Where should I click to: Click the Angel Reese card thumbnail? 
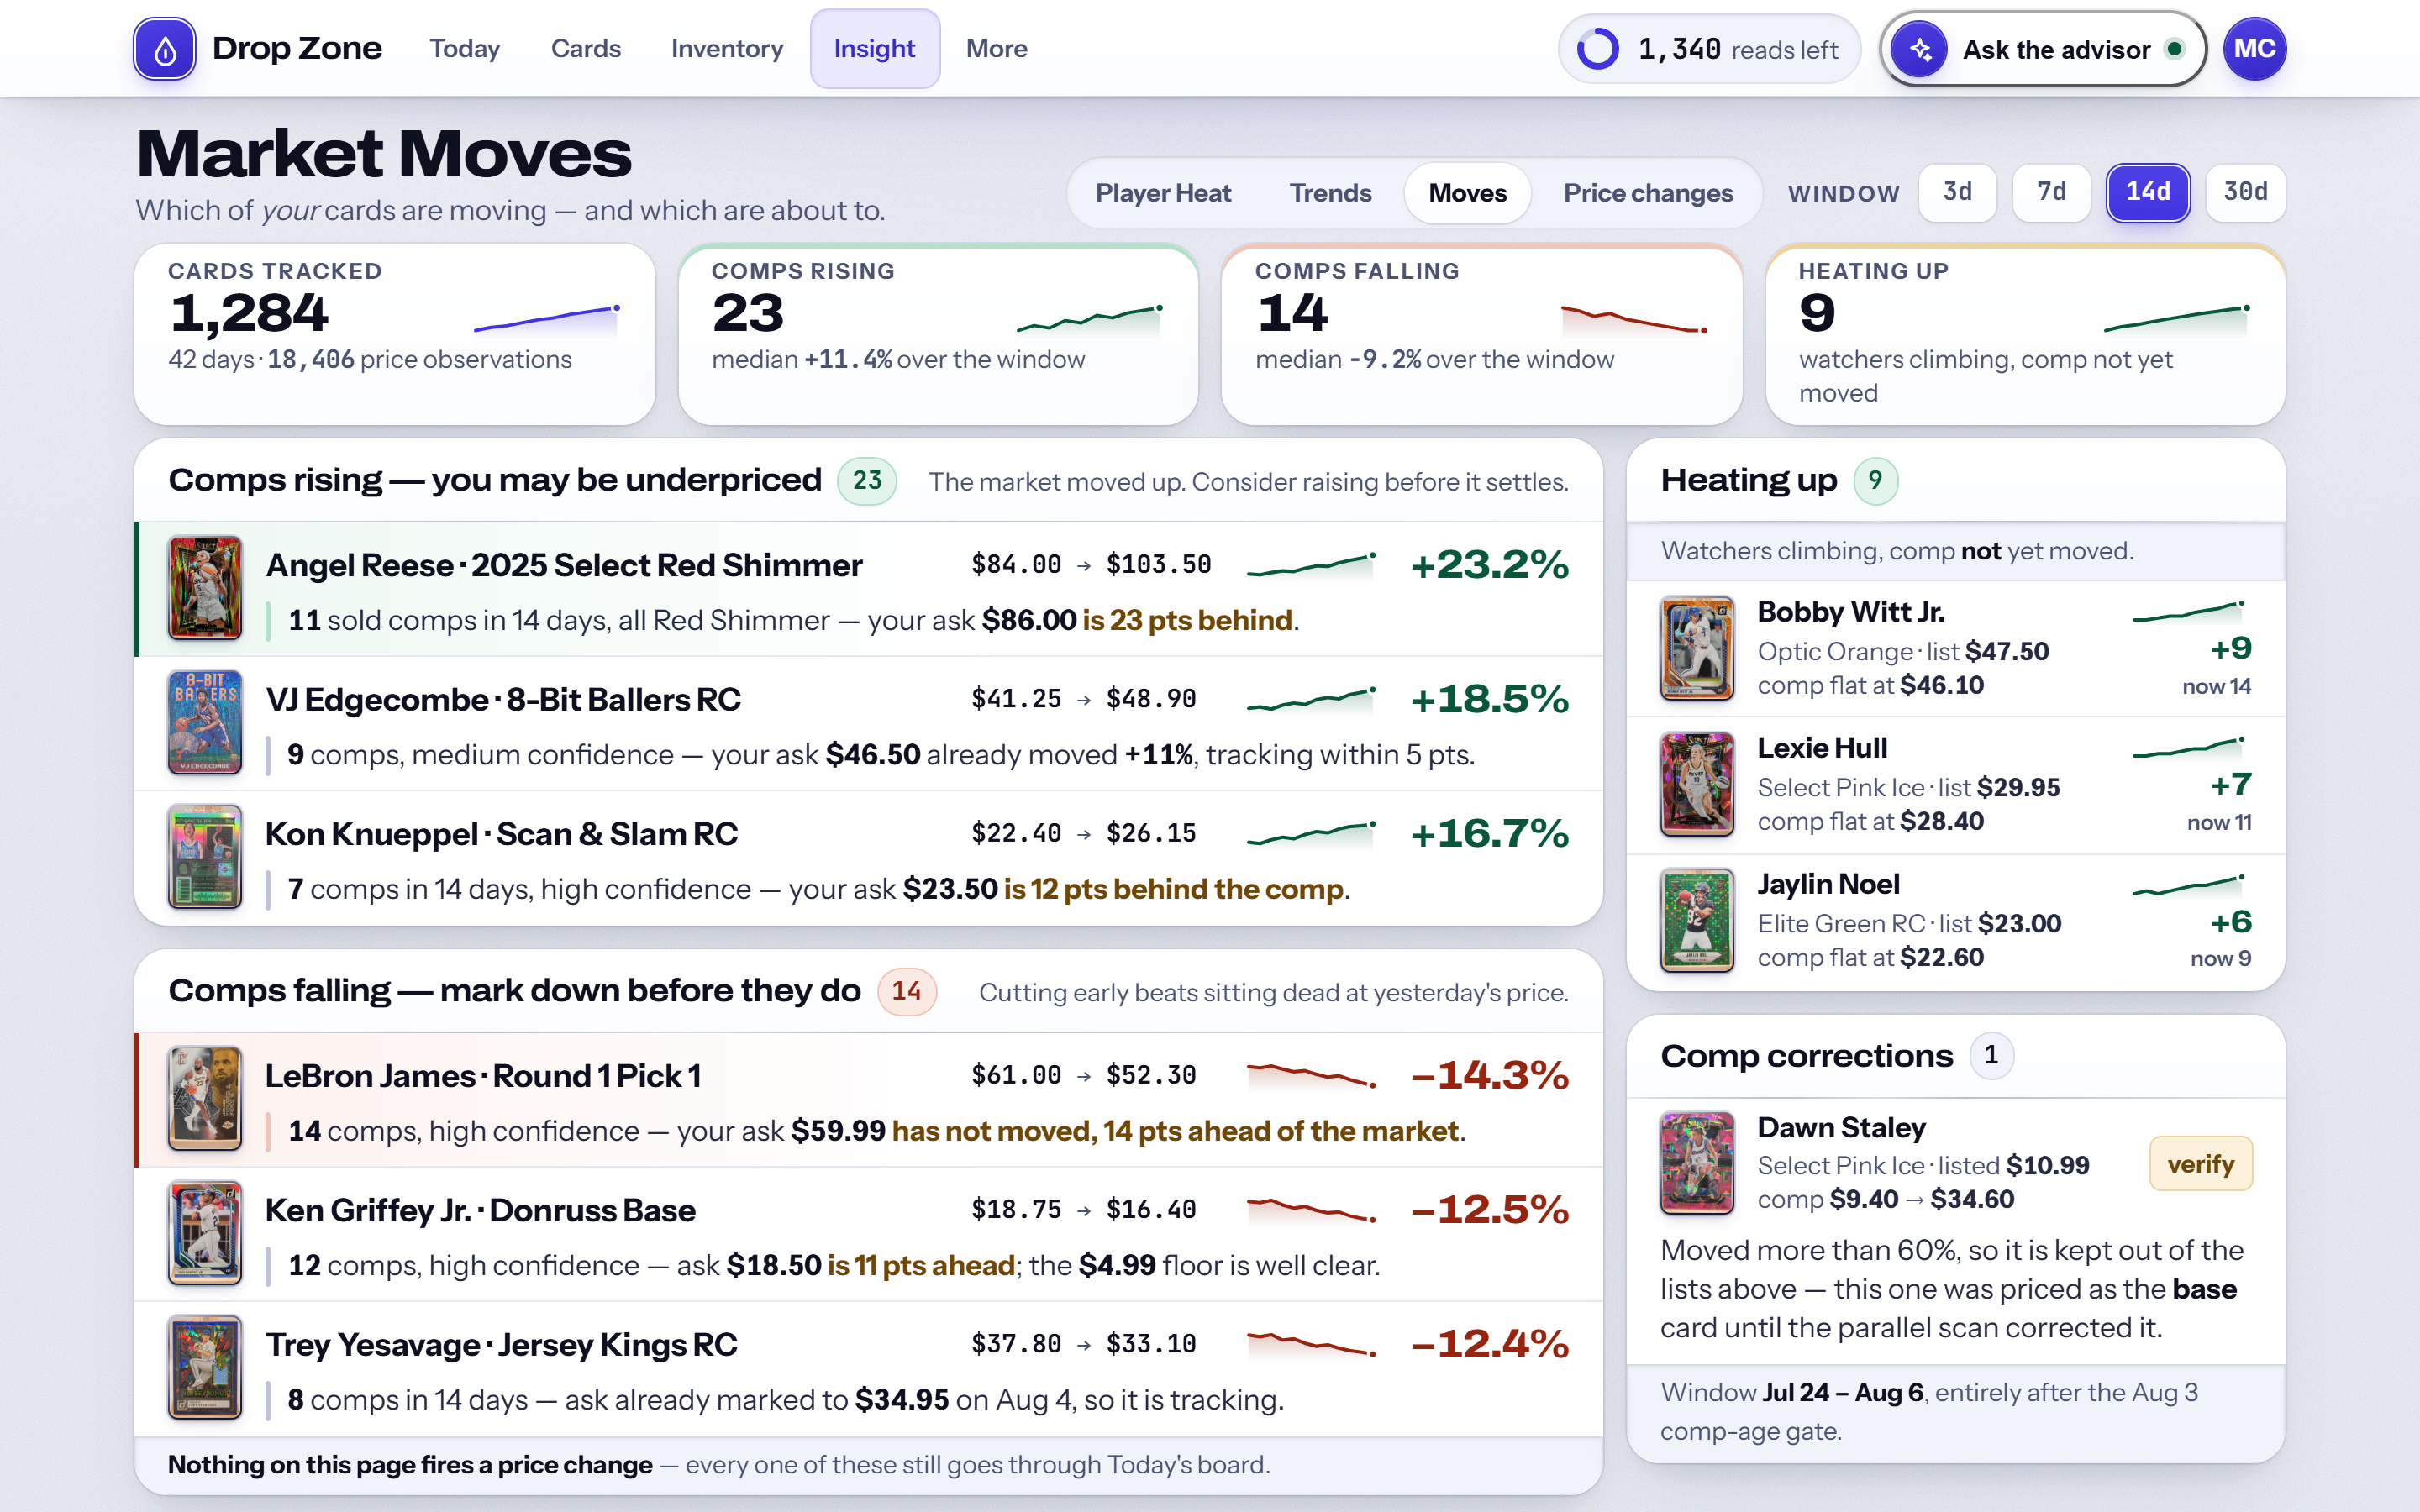click(205, 588)
